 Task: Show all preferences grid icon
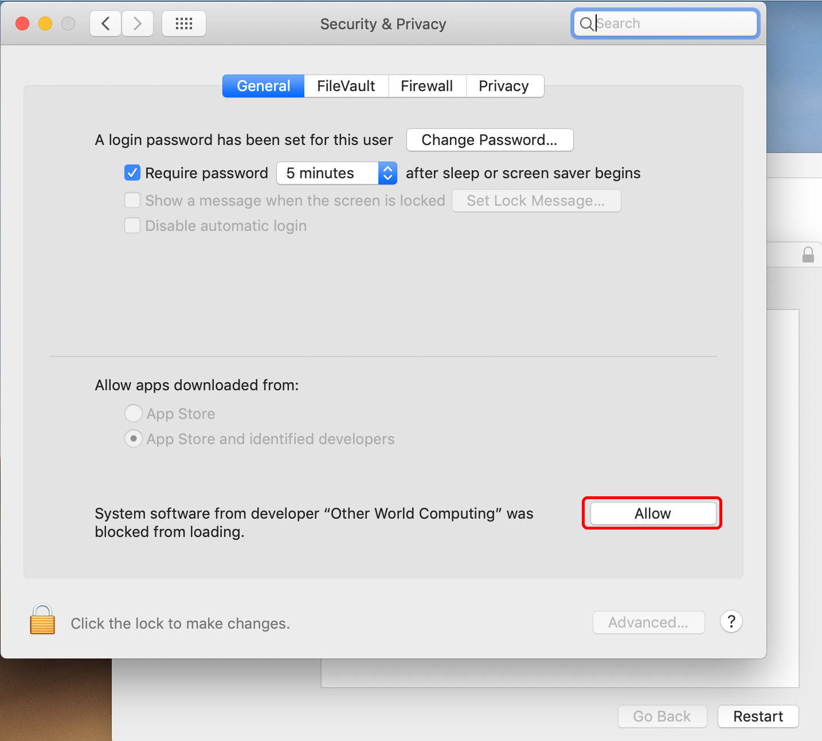pyautogui.click(x=183, y=23)
